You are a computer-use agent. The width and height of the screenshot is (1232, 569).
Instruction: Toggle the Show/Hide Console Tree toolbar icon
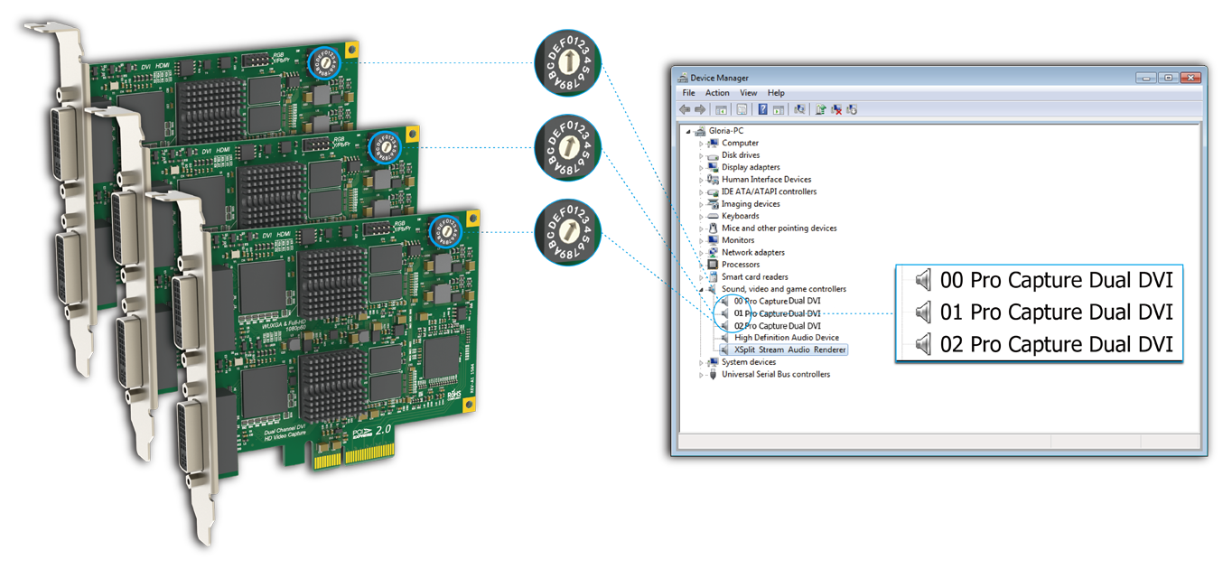click(721, 109)
